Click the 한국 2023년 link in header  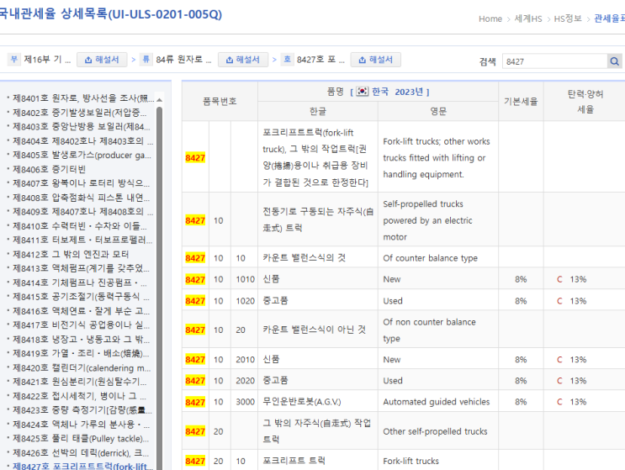[397, 92]
